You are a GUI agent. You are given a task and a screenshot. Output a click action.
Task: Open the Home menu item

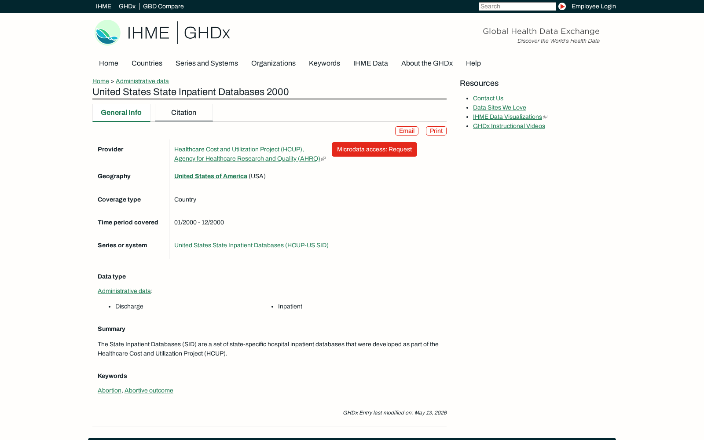pyautogui.click(x=109, y=63)
